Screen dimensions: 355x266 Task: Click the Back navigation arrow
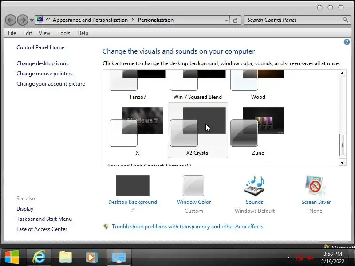[x=10, y=20]
